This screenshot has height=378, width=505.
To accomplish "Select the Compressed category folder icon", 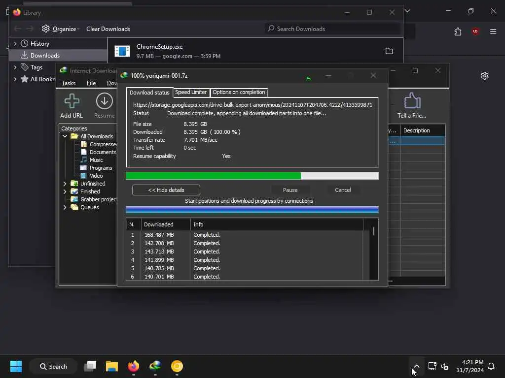I will [x=84, y=144].
